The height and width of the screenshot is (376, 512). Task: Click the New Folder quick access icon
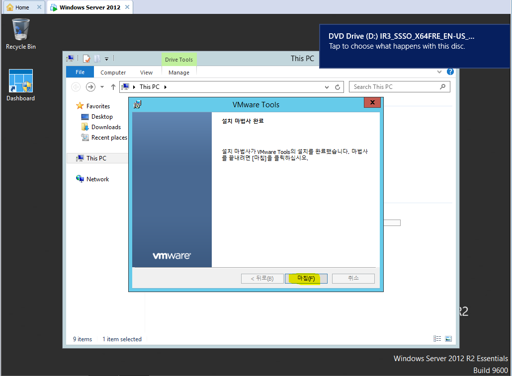point(97,59)
